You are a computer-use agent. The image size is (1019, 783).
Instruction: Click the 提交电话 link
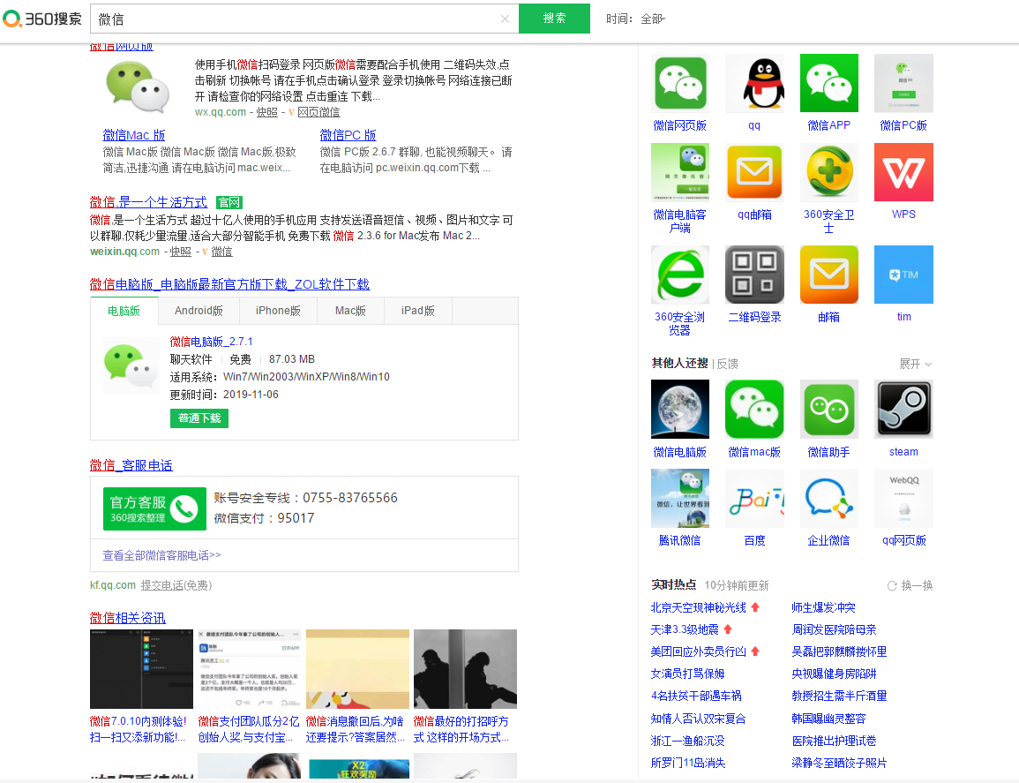click(x=161, y=585)
